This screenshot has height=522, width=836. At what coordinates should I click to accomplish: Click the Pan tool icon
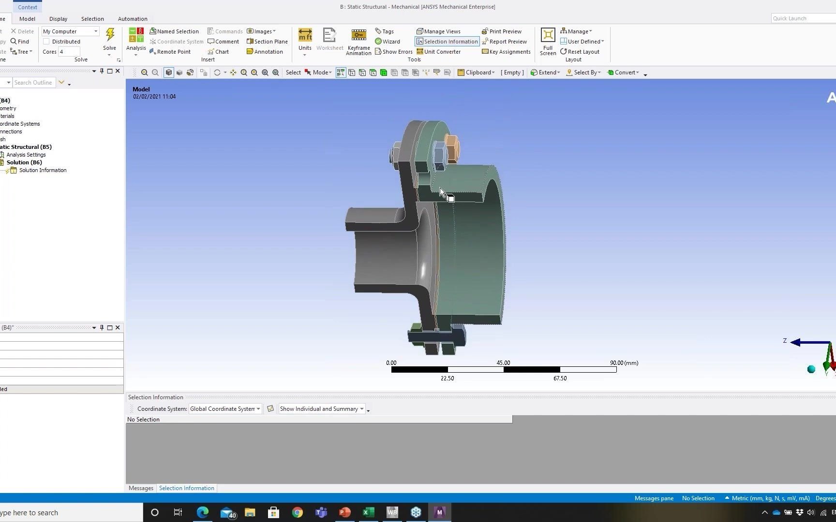point(233,72)
